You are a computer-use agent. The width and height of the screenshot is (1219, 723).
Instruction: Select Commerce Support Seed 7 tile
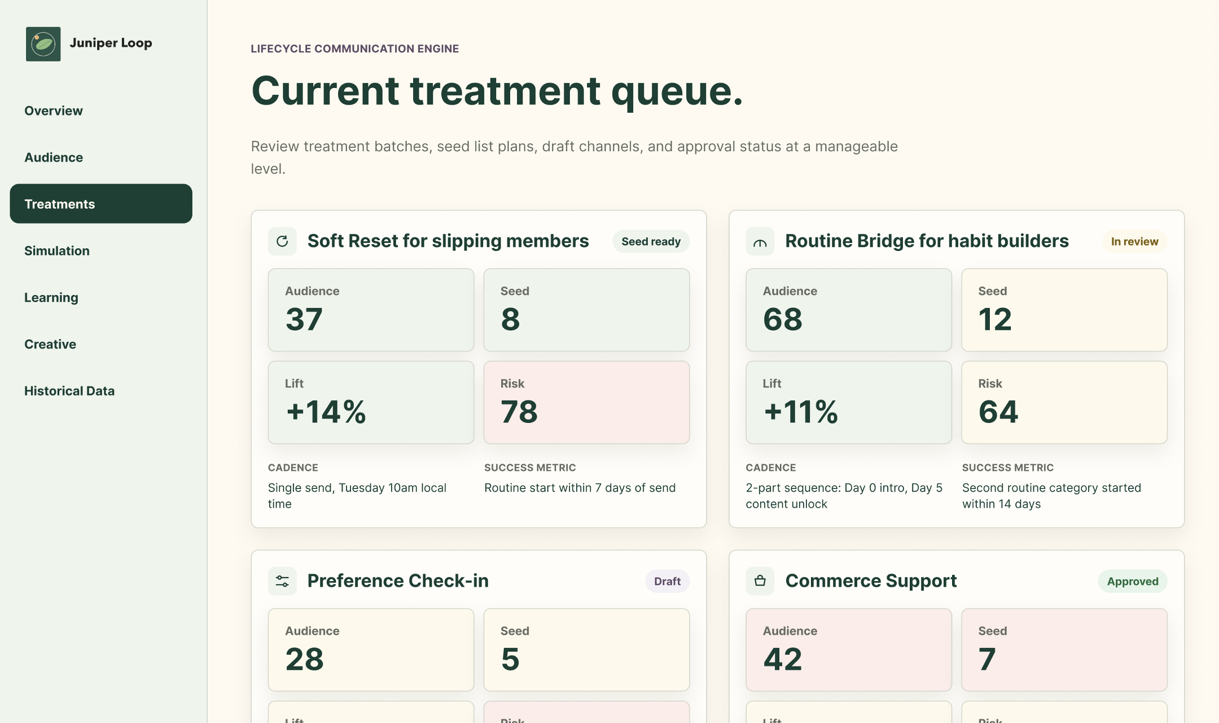1064,650
